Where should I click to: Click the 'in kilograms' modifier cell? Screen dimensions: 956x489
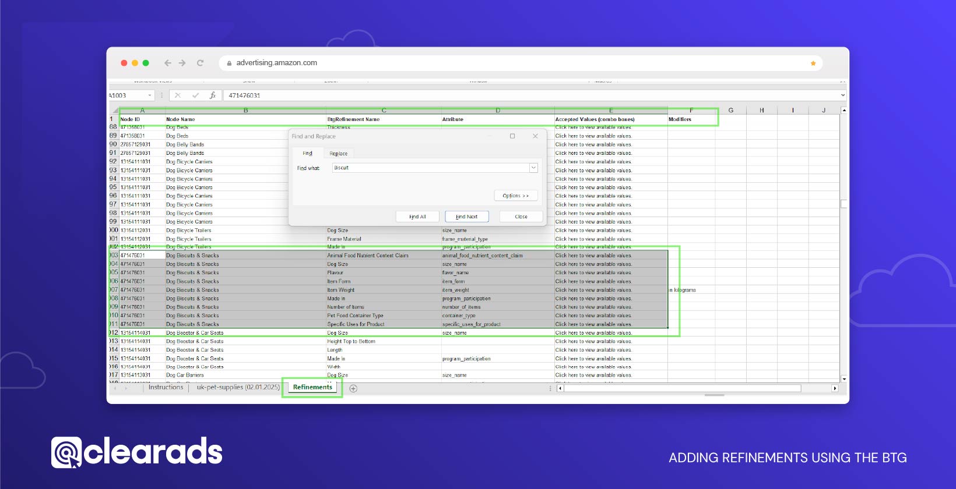click(x=691, y=290)
